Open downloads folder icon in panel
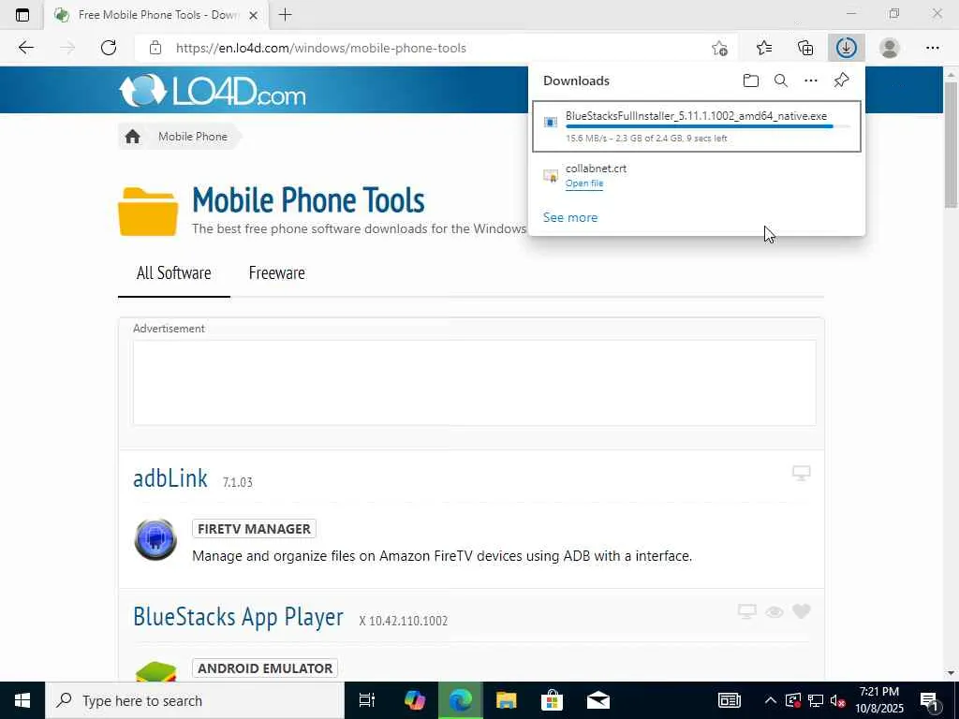This screenshot has height=719, width=959. [751, 81]
